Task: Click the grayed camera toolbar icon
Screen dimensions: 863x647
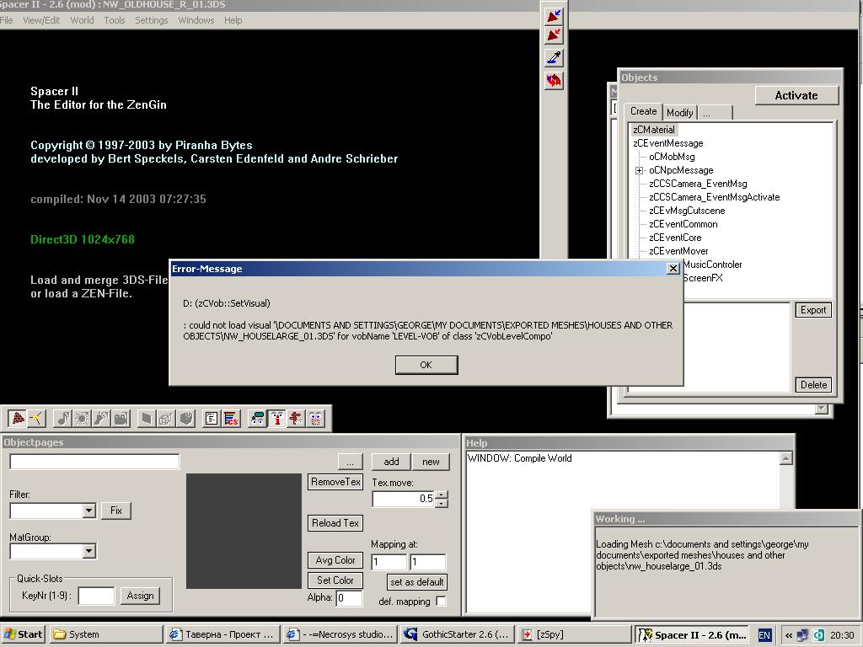Action: [x=121, y=419]
